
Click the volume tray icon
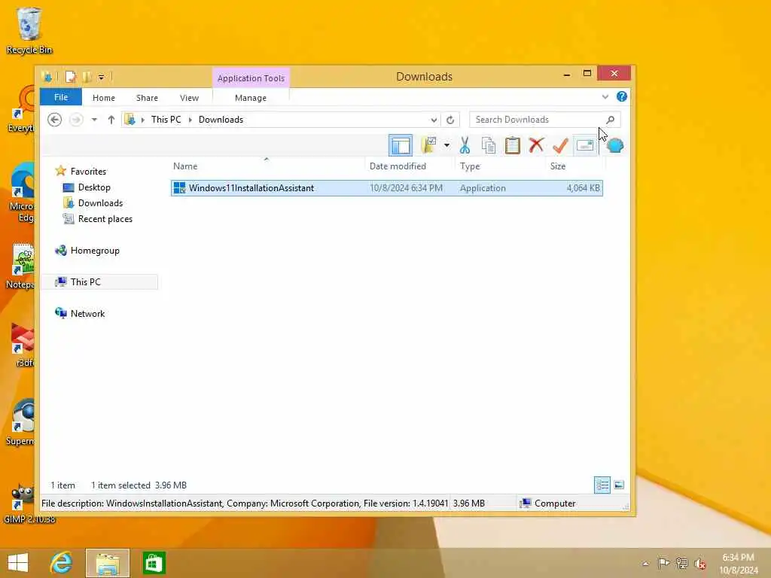pyautogui.click(x=699, y=563)
